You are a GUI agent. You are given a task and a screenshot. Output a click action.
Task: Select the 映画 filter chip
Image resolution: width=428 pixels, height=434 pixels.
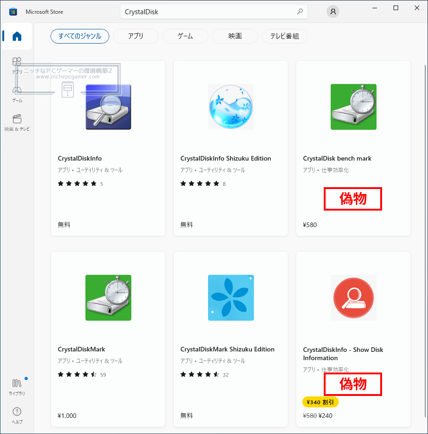[235, 36]
